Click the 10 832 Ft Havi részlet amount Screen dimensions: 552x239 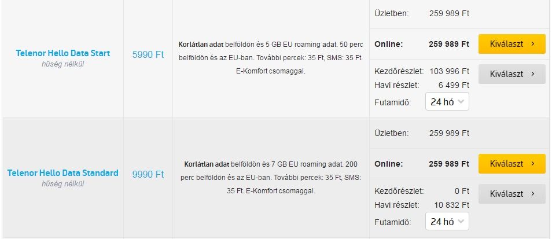[x=452, y=204]
